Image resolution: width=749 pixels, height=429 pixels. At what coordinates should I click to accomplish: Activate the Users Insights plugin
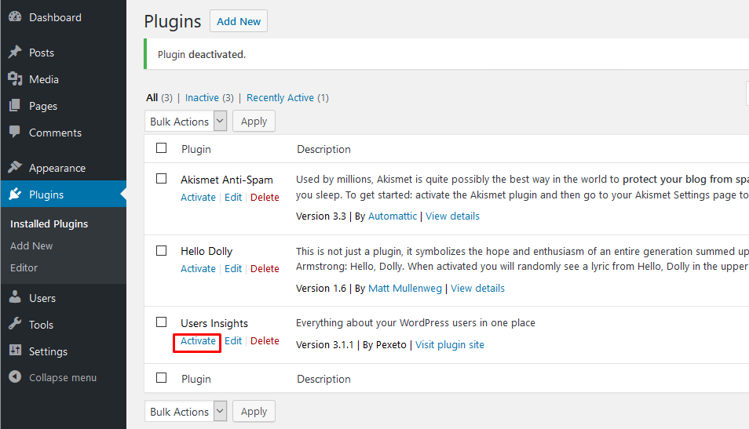pos(198,341)
